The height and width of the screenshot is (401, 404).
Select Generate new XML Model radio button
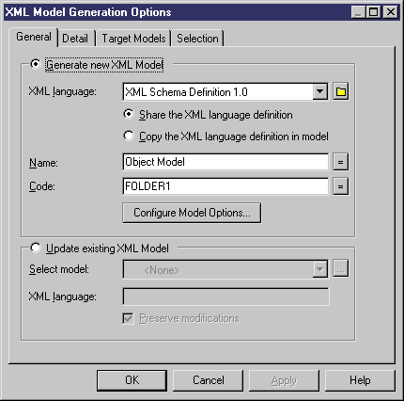coord(36,64)
